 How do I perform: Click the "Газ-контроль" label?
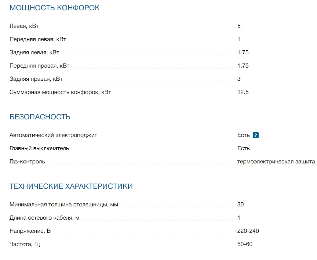[28, 162]
